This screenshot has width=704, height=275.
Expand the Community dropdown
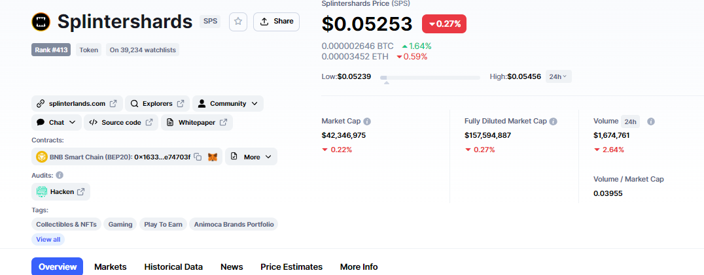coord(228,103)
